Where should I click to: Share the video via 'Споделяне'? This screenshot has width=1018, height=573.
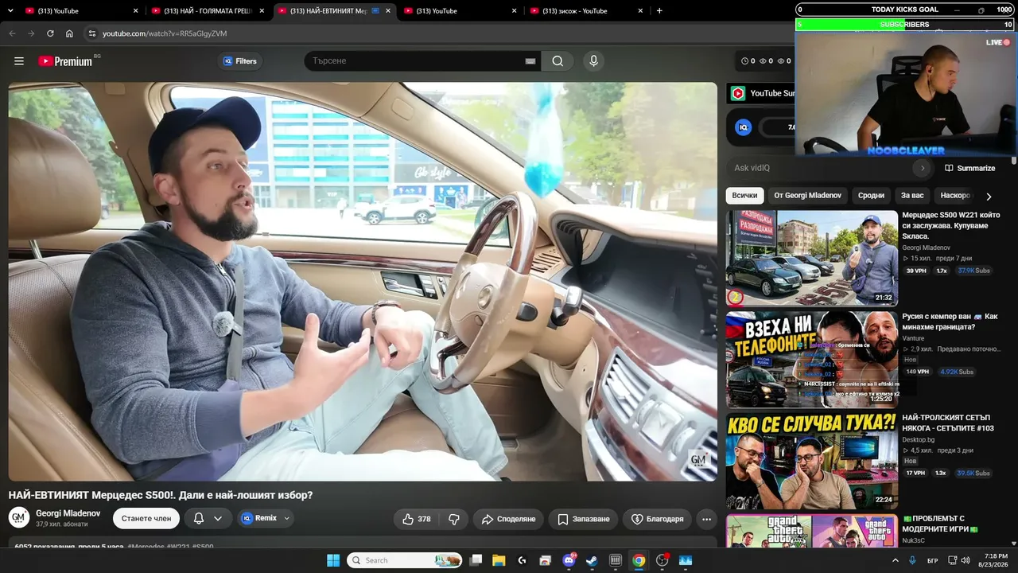coord(508,519)
